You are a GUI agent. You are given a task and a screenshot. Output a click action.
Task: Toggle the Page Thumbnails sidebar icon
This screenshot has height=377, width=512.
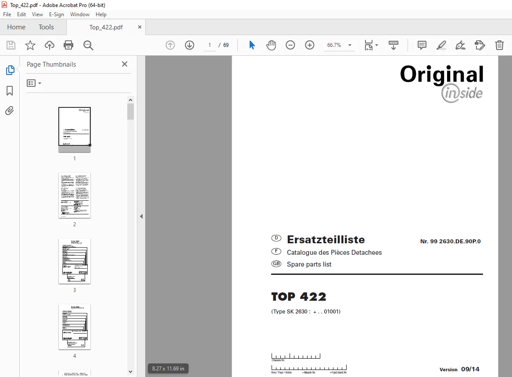click(10, 70)
